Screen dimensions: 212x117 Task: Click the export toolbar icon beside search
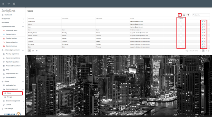pyautogui.click(x=188, y=15)
